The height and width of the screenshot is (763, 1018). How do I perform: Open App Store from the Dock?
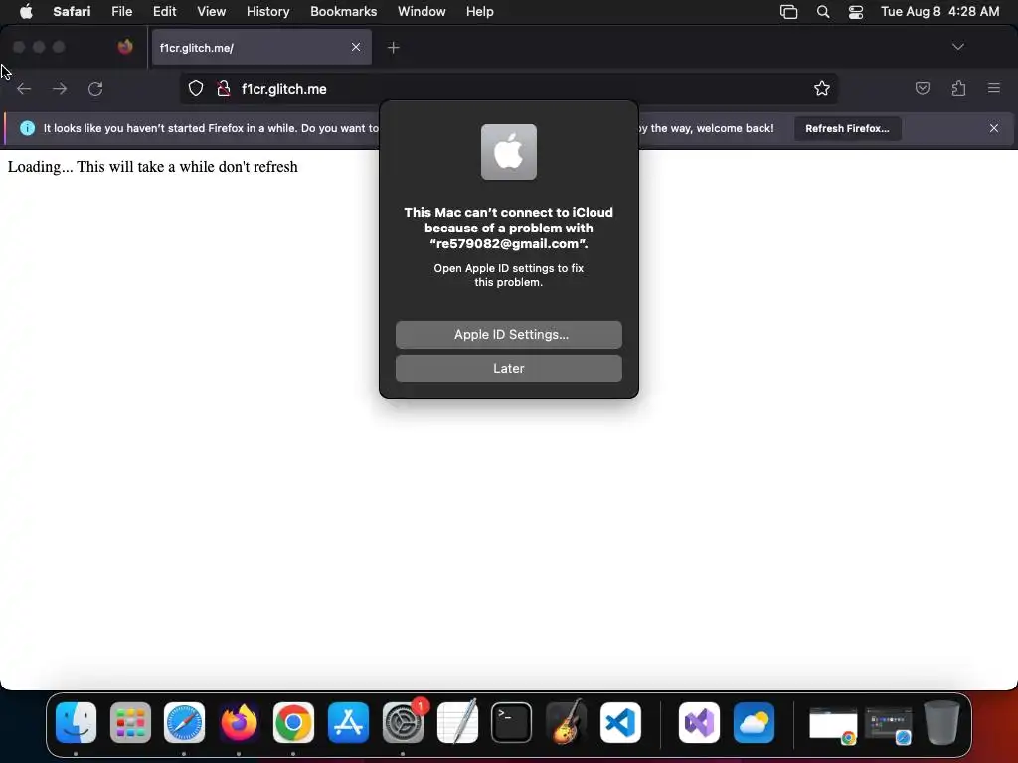pos(348,722)
